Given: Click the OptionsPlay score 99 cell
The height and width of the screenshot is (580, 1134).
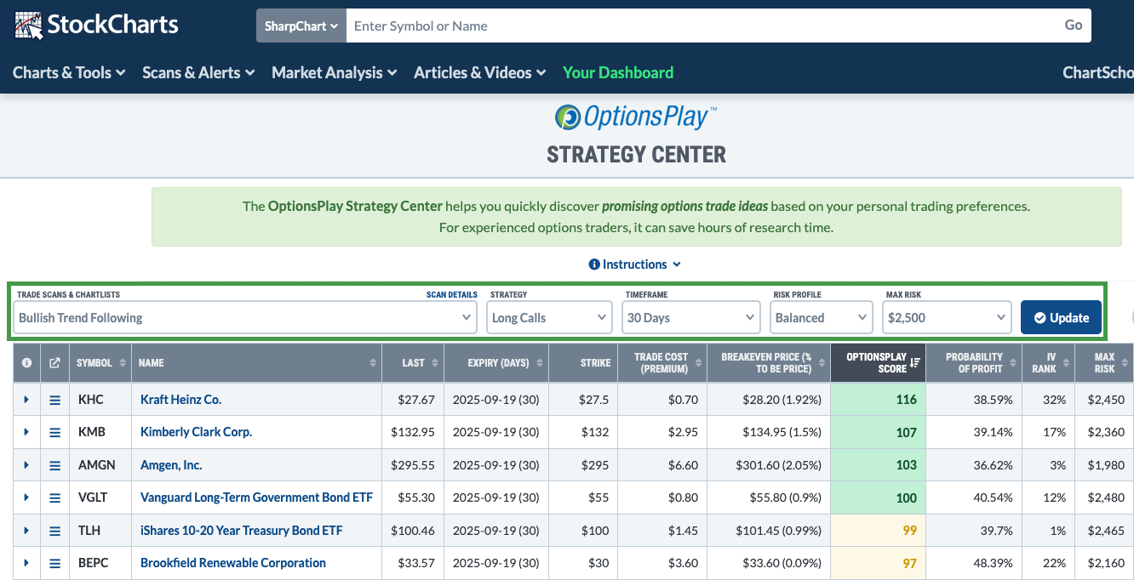Looking at the screenshot, I should [x=878, y=531].
